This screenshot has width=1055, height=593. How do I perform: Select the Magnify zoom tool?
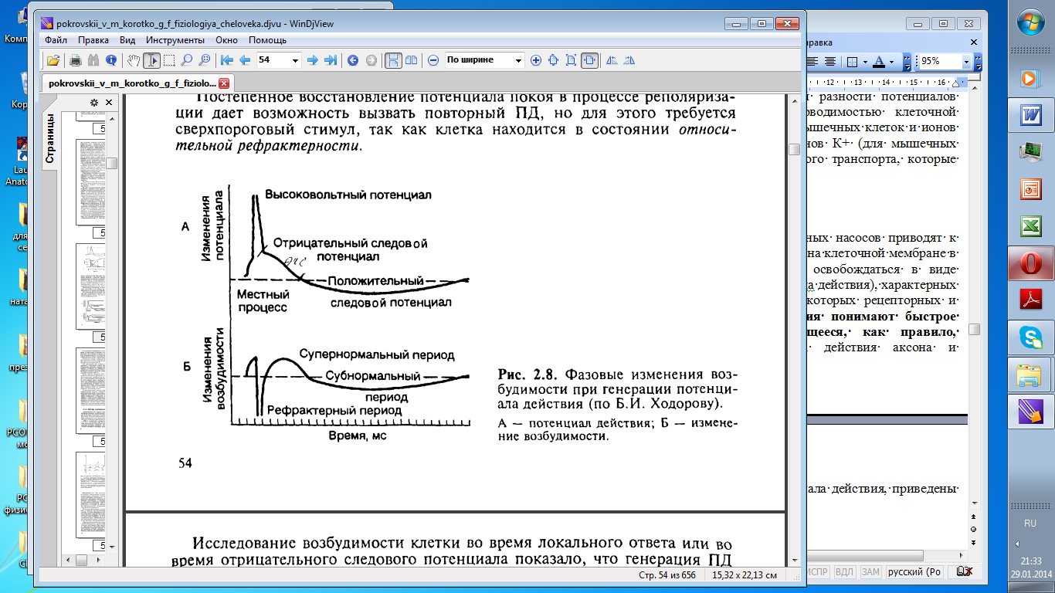coord(187,60)
